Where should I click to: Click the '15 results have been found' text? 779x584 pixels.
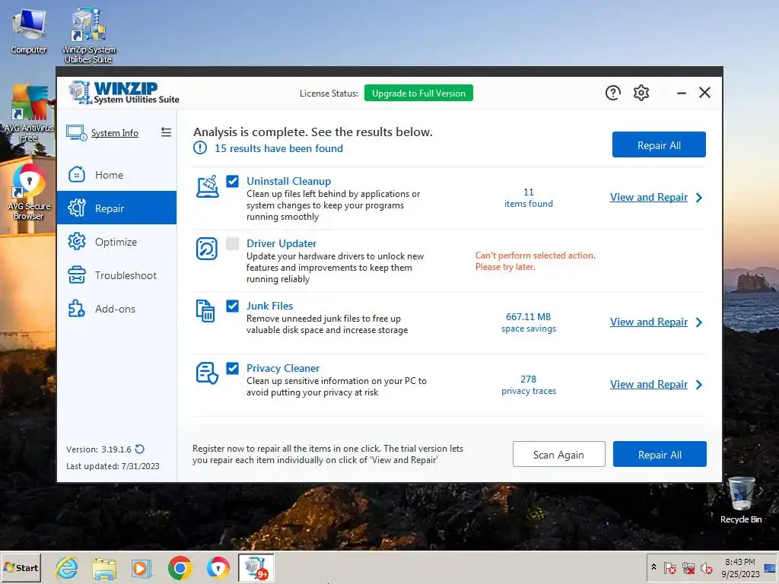tap(278, 148)
